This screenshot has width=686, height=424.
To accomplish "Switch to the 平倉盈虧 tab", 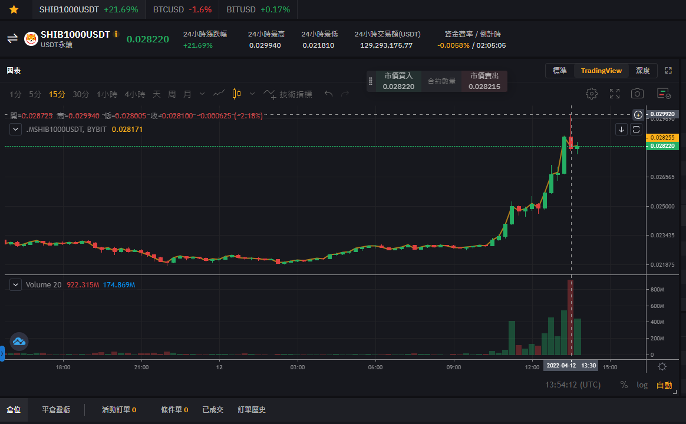I will click(55, 410).
